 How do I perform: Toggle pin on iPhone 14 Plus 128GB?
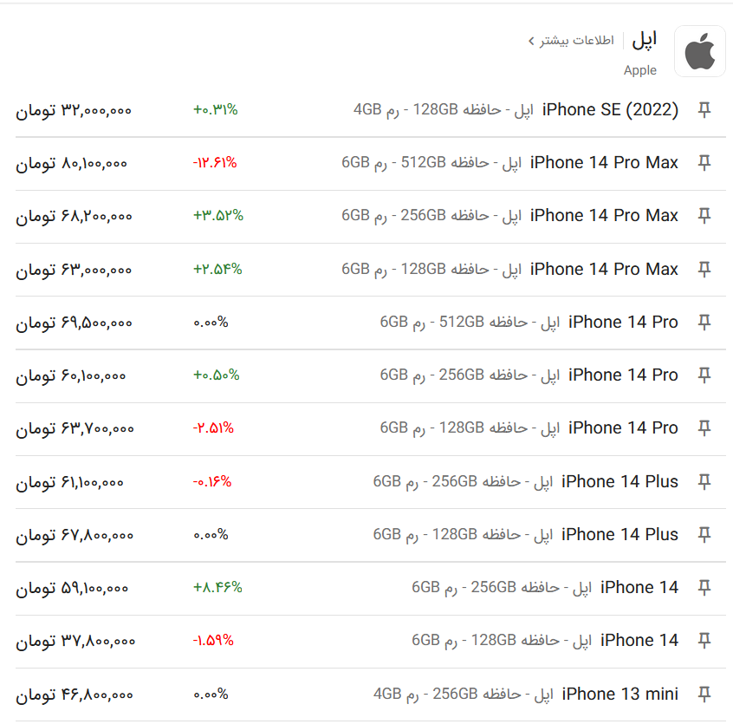pos(704,535)
